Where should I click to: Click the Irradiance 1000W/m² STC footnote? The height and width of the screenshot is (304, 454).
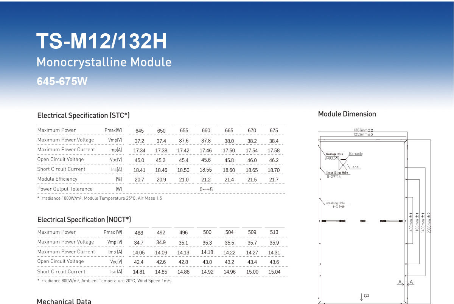coord(100,198)
